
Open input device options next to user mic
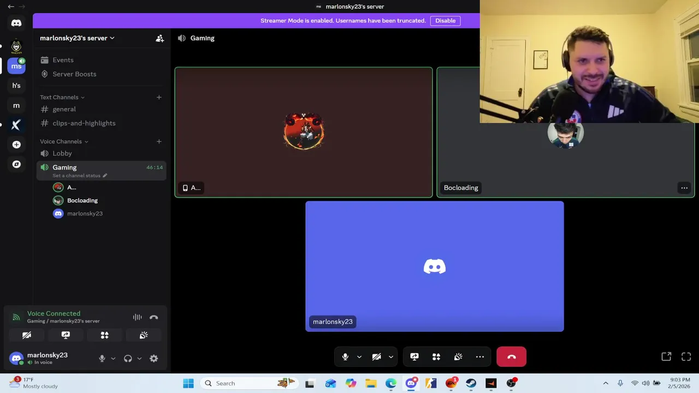coord(113,359)
